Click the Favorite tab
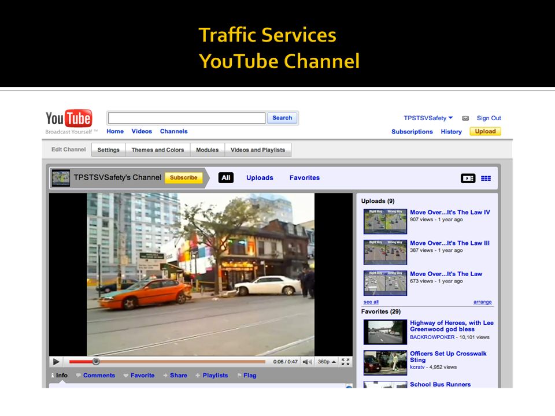555x416 pixels. tap(139, 376)
